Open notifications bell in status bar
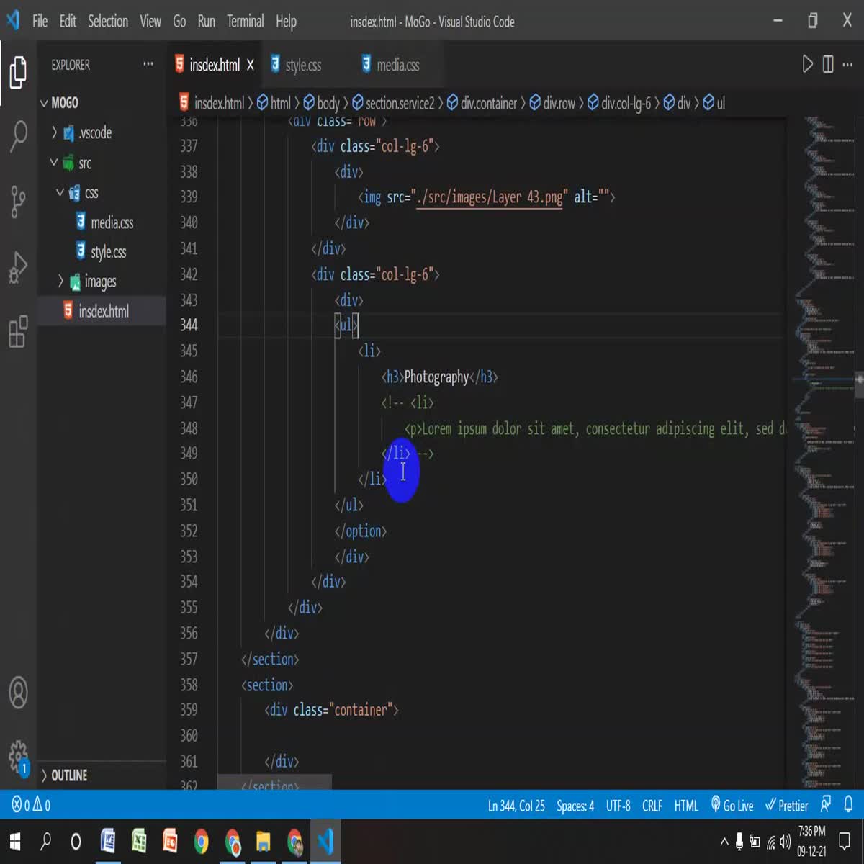The image size is (864, 864). [x=849, y=804]
